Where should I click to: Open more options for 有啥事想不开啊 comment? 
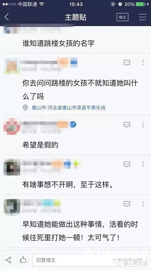[x=143, y=164]
